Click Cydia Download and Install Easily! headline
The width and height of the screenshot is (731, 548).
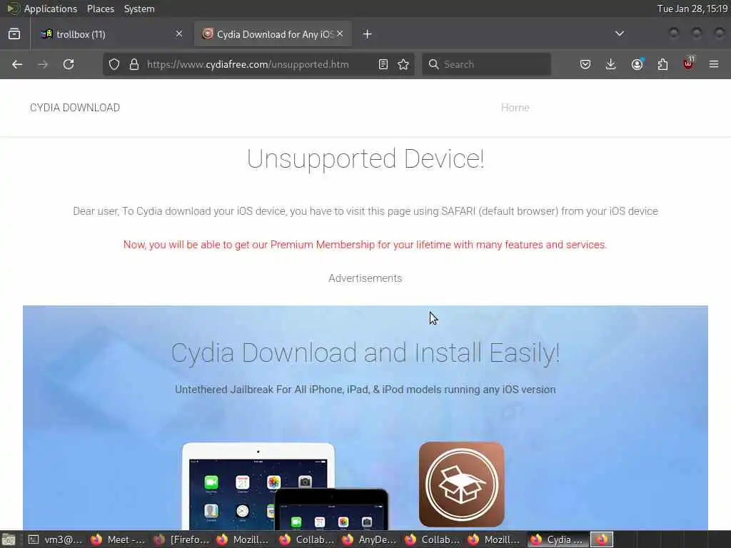(365, 352)
